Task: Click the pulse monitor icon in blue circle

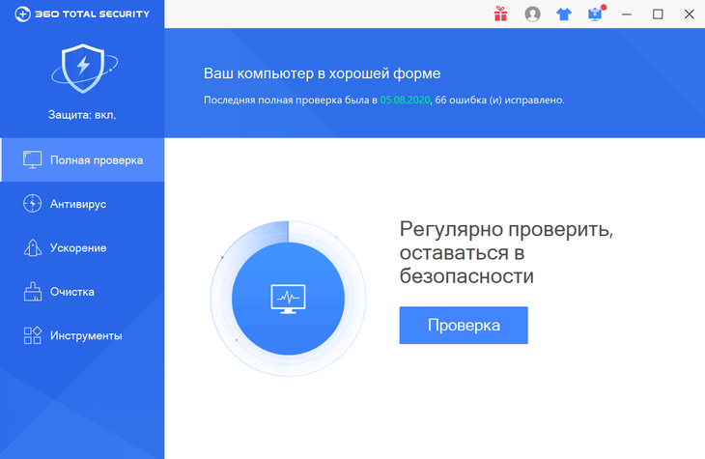Action: tap(288, 299)
